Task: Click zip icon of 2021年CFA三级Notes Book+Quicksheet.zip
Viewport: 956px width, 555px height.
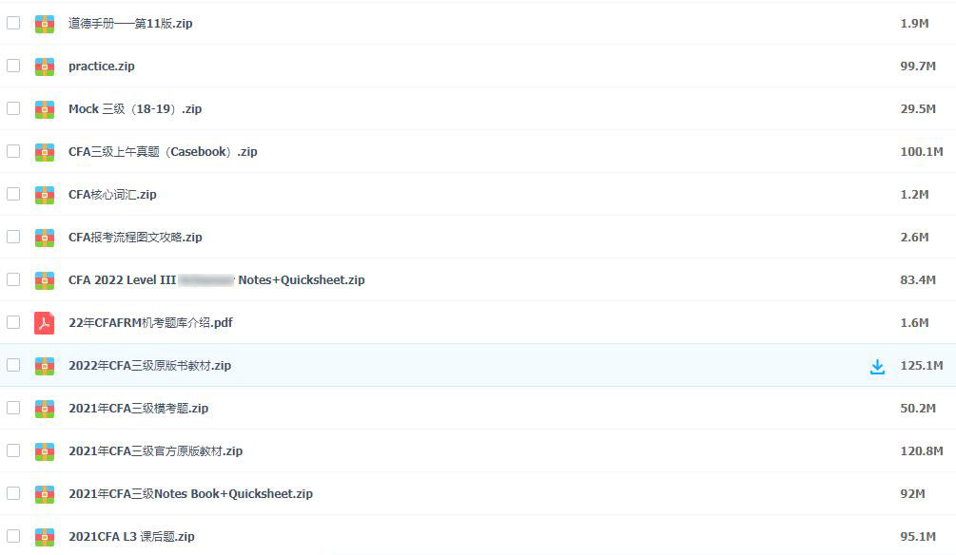Action: 45,494
